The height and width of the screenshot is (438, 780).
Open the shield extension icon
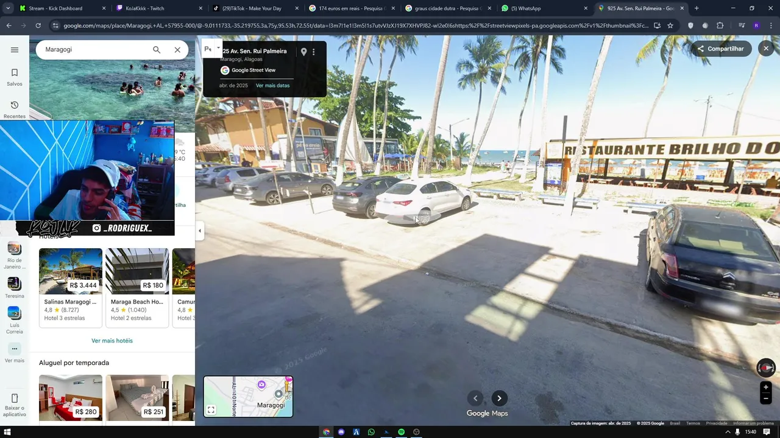690,26
